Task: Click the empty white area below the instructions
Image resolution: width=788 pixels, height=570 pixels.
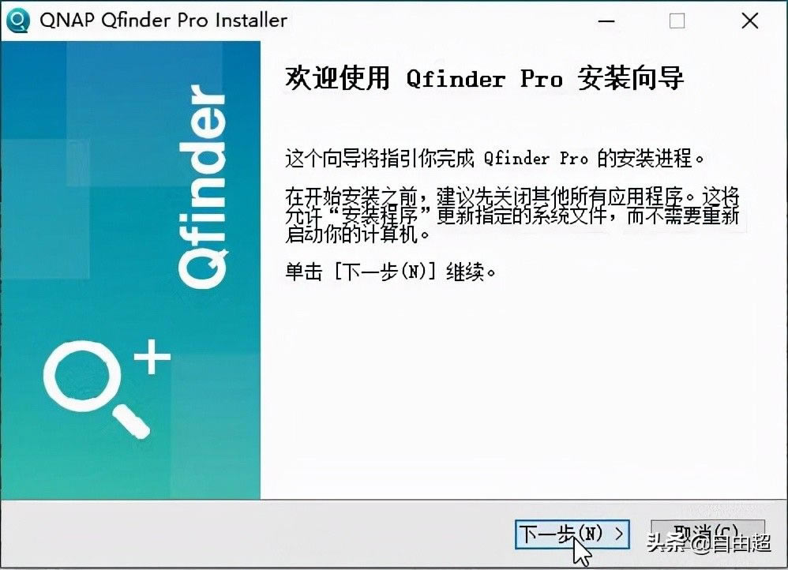Action: coord(523,392)
